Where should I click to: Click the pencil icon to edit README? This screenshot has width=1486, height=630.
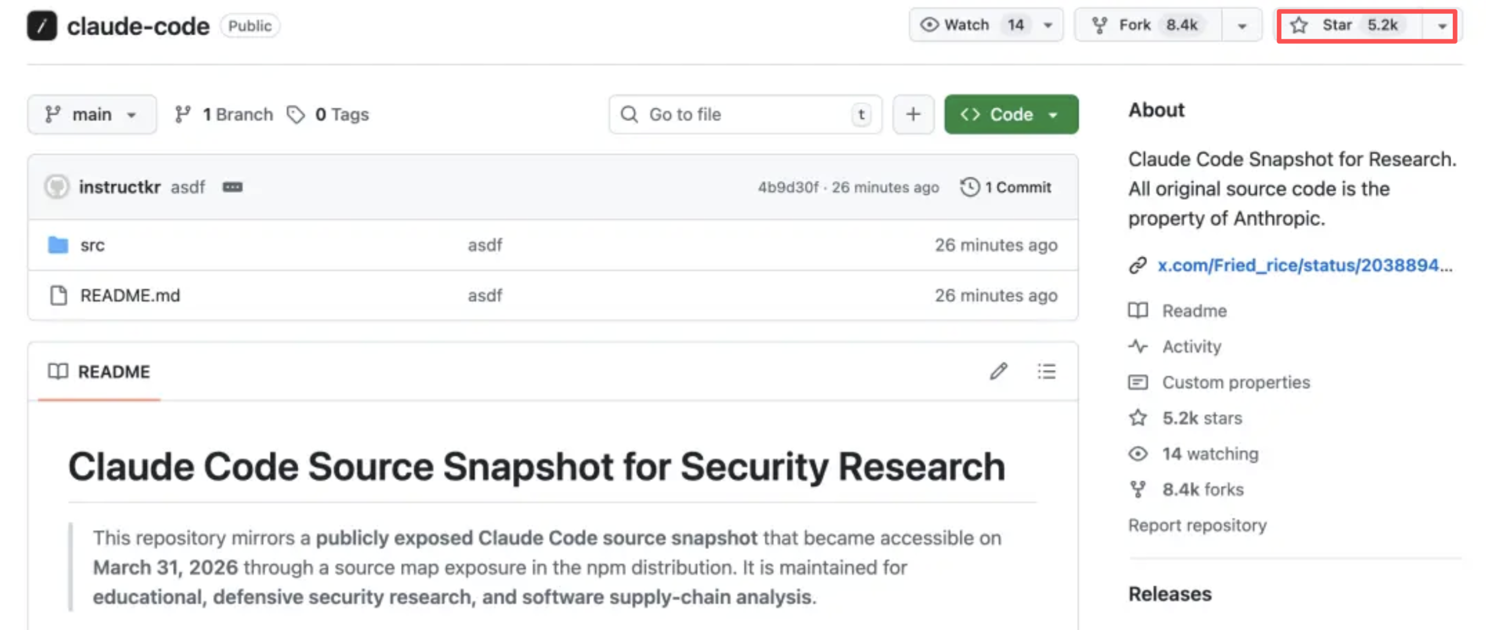pyautogui.click(x=998, y=371)
